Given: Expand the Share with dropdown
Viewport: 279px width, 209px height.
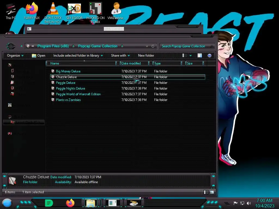Looking at the screenshot, I should pyautogui.click(x=120, y=56).
